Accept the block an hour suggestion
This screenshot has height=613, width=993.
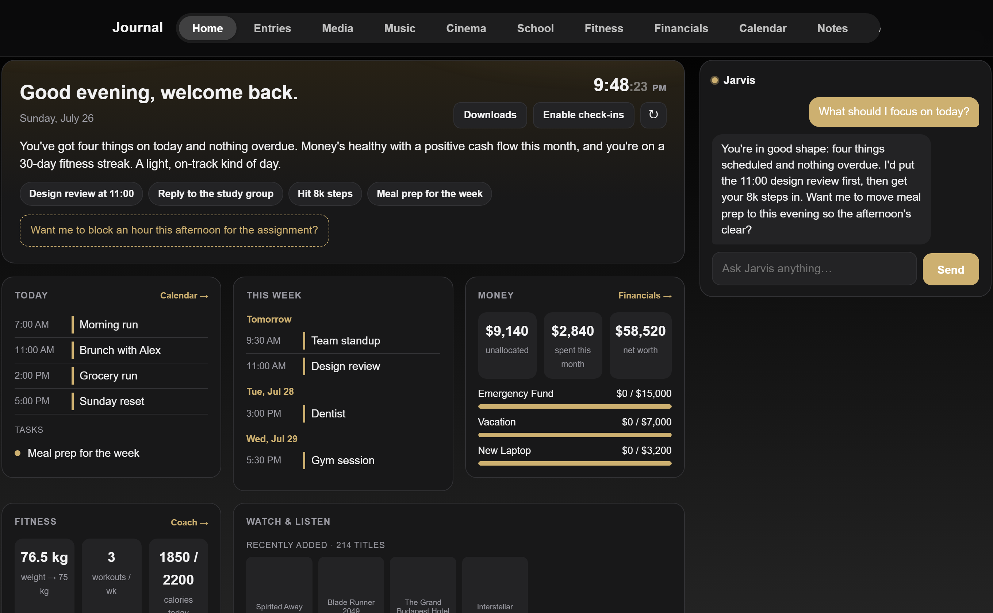[x=175, y=230]
